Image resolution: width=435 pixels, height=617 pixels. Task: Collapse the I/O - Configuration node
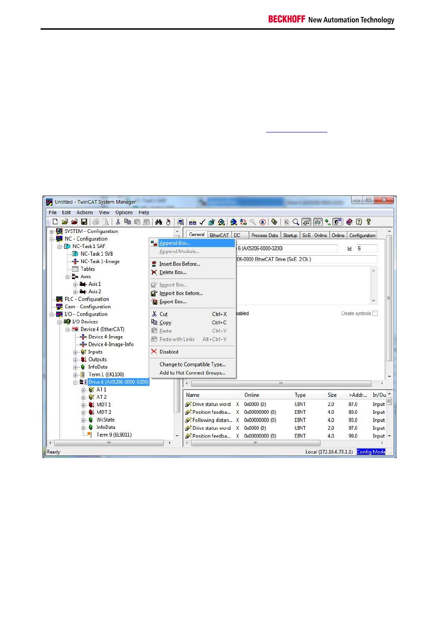tap(52, 315)
